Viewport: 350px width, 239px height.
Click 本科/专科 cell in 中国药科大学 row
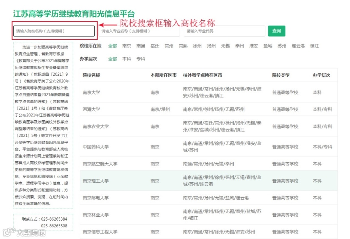[x=322, y=147]
